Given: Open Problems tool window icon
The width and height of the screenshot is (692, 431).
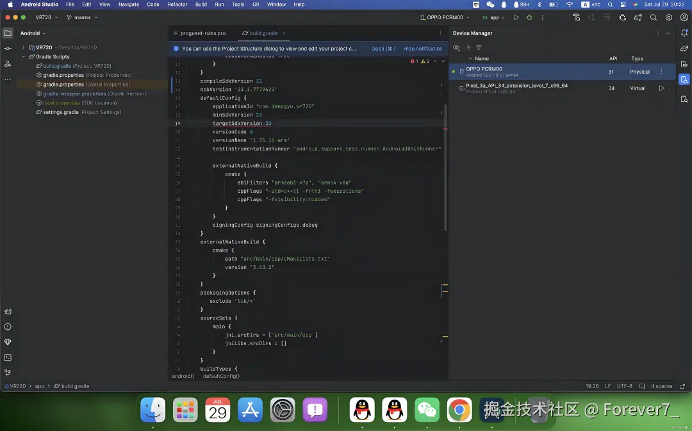Looking at the screenshot, I should click(8, 327).
